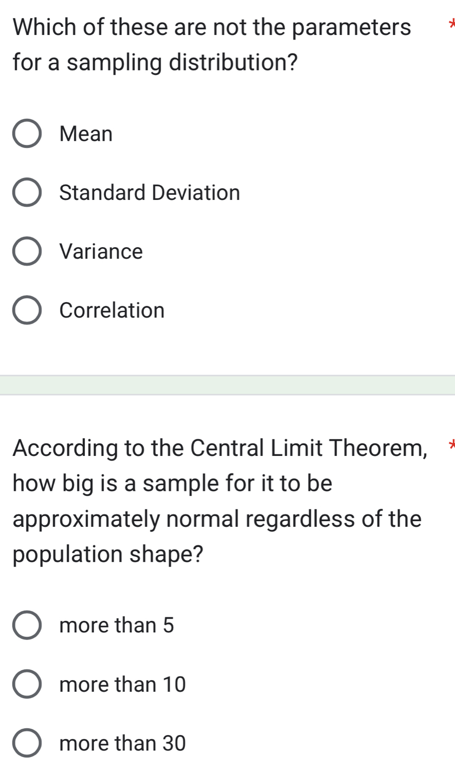Select the Mean radio button
This screenshot has width=455, height=769.
pyautogui.click(x=27, y=134)
